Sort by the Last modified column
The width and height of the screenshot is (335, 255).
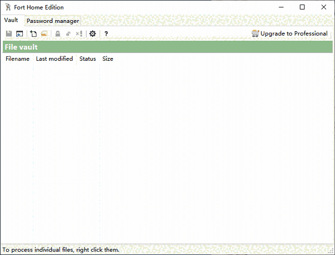(55, 59)
